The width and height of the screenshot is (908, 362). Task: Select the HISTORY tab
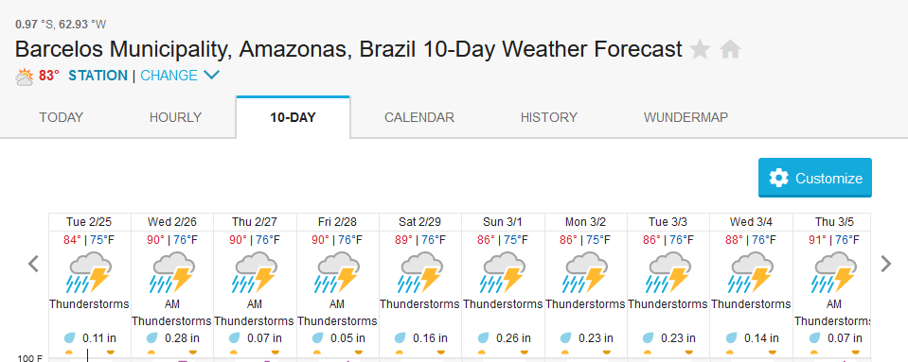[x=549, y=117]
